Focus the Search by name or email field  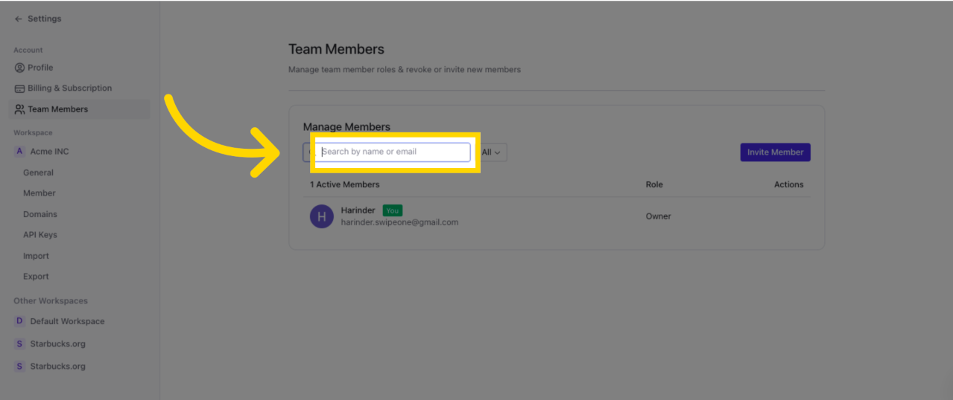tap(395, 152)
